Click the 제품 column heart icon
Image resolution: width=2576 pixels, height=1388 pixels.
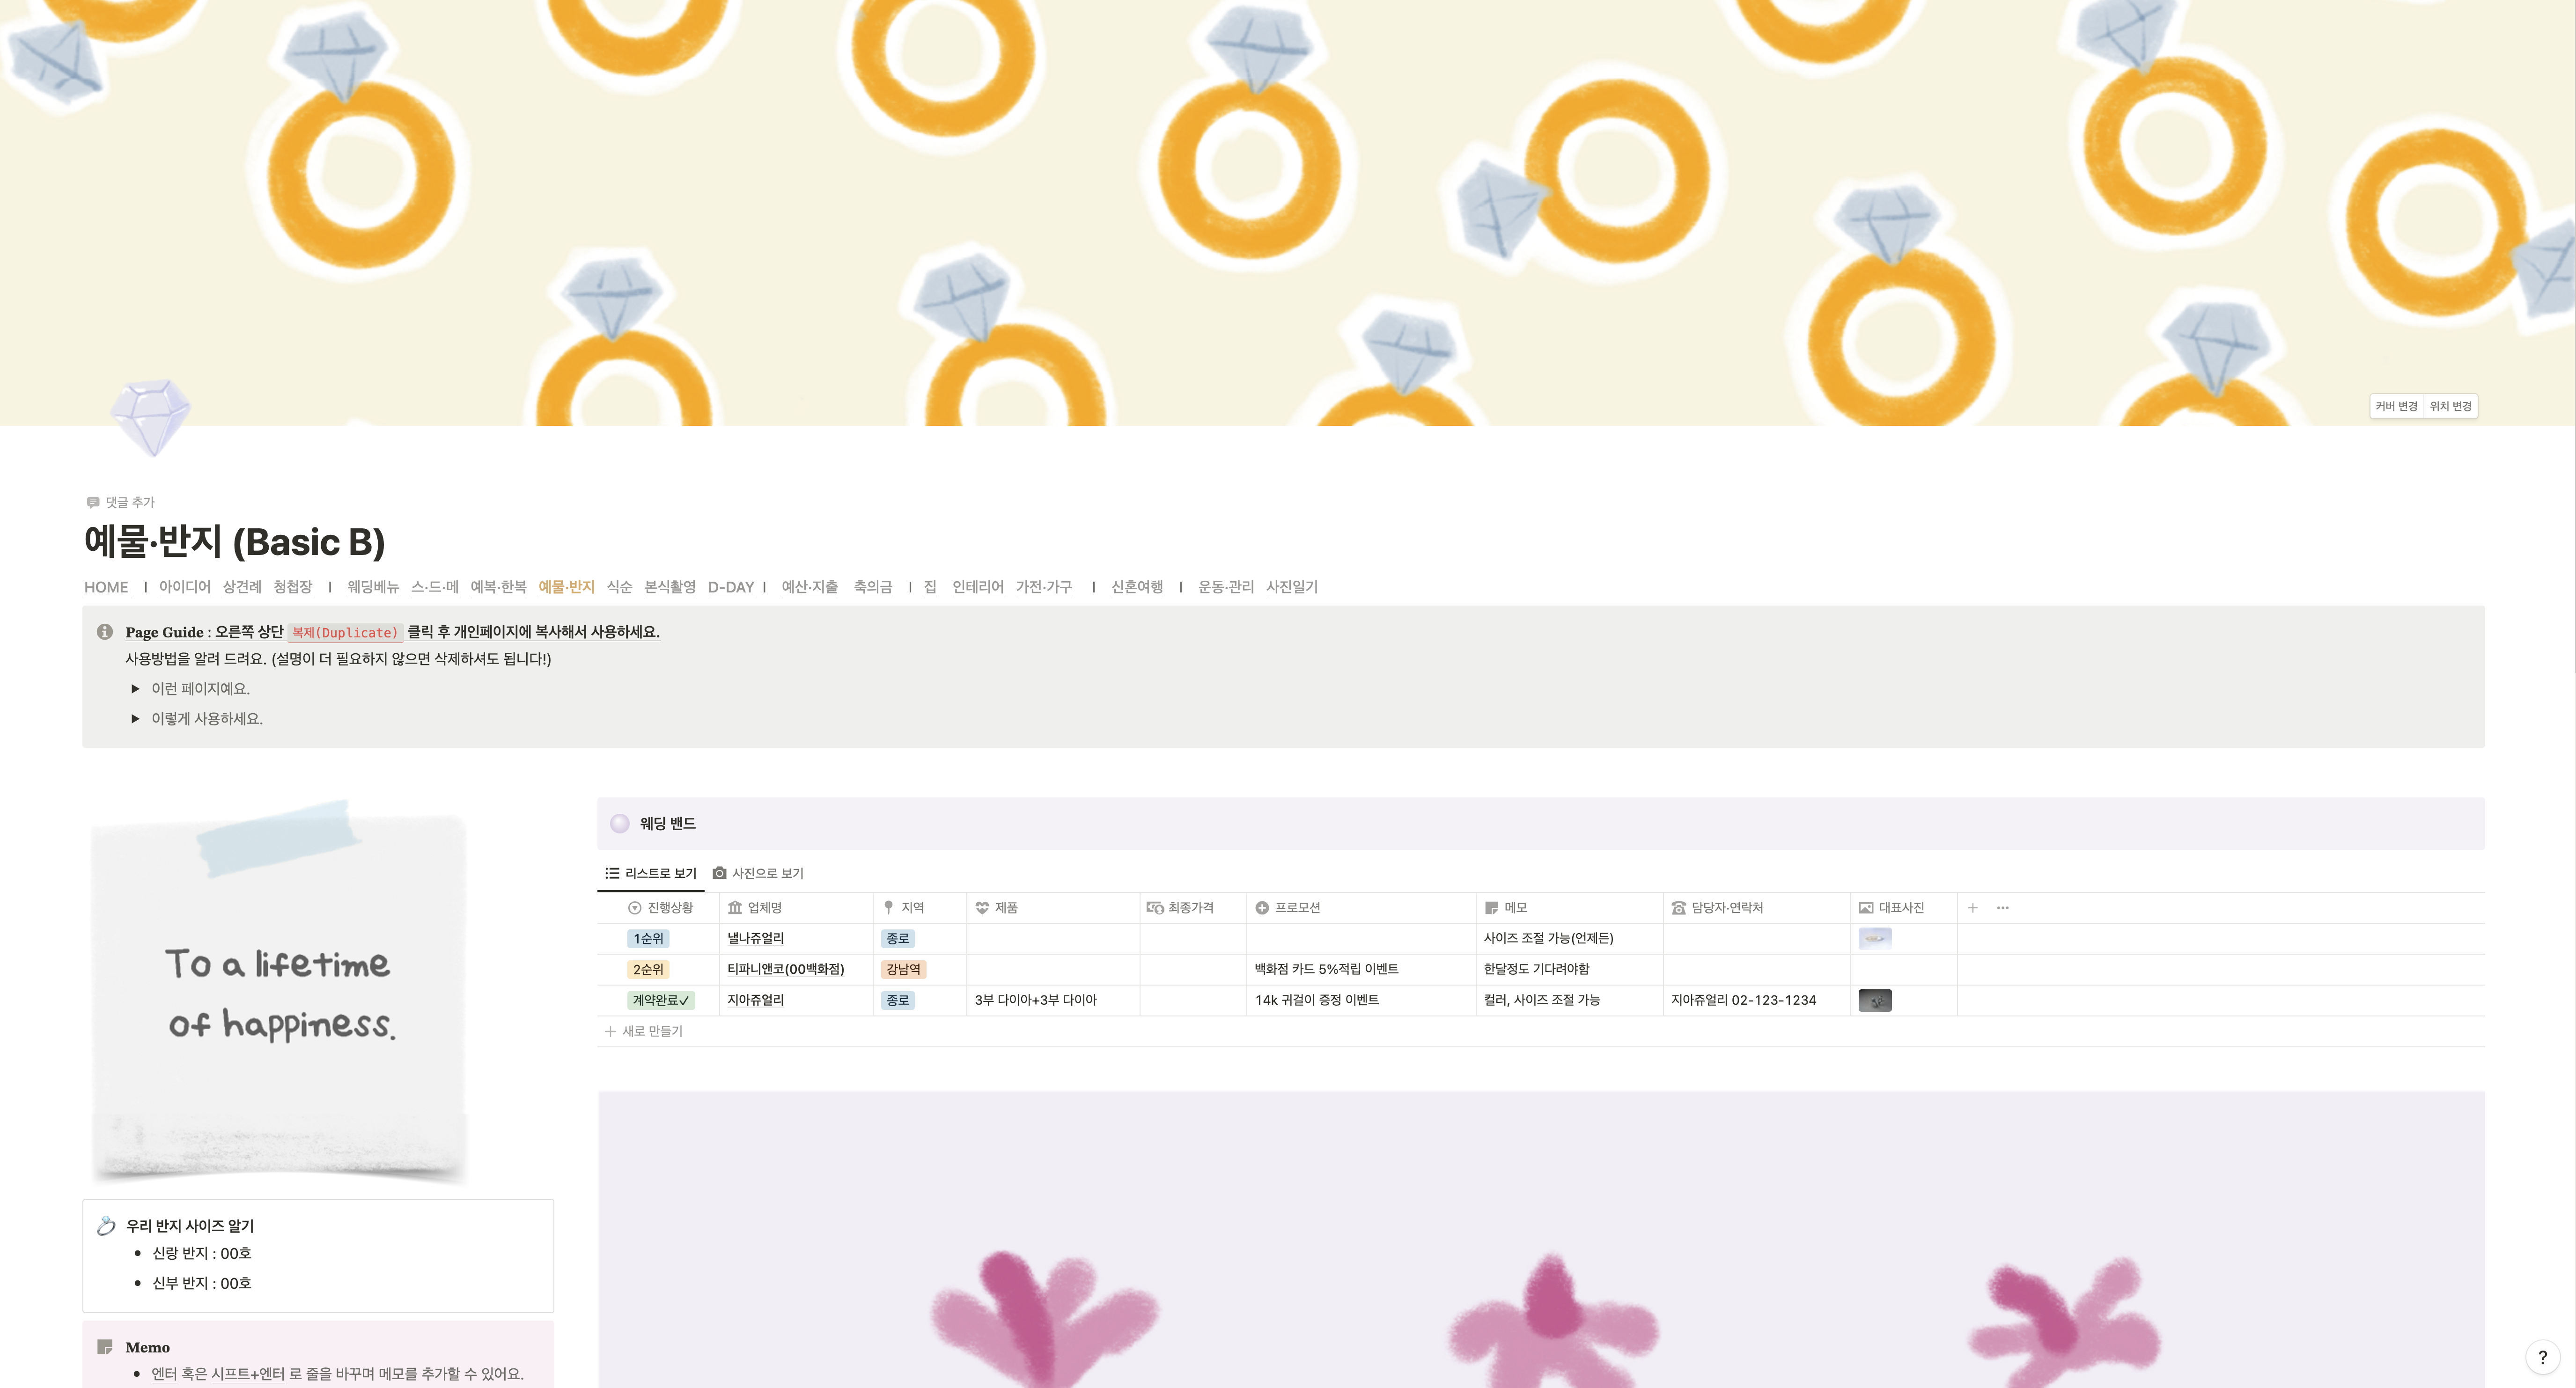tap(982, 908)
